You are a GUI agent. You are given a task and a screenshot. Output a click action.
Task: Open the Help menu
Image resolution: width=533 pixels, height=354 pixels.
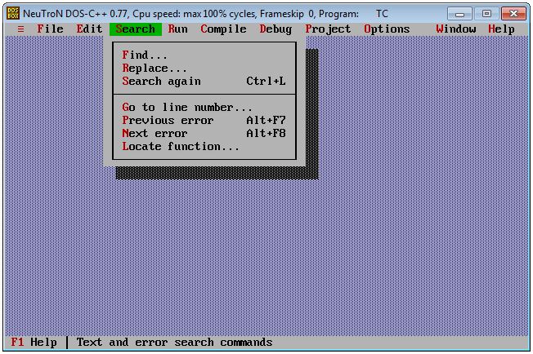point(501,29)
